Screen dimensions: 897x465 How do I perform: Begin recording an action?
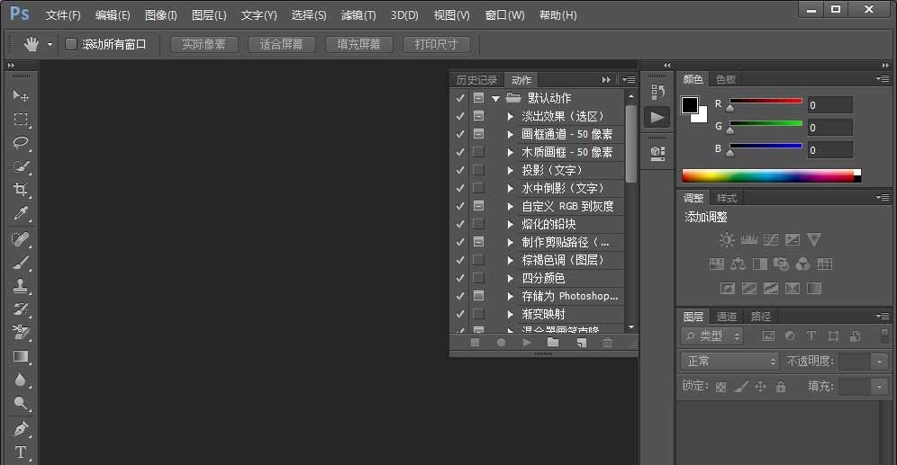click(501, 342)
